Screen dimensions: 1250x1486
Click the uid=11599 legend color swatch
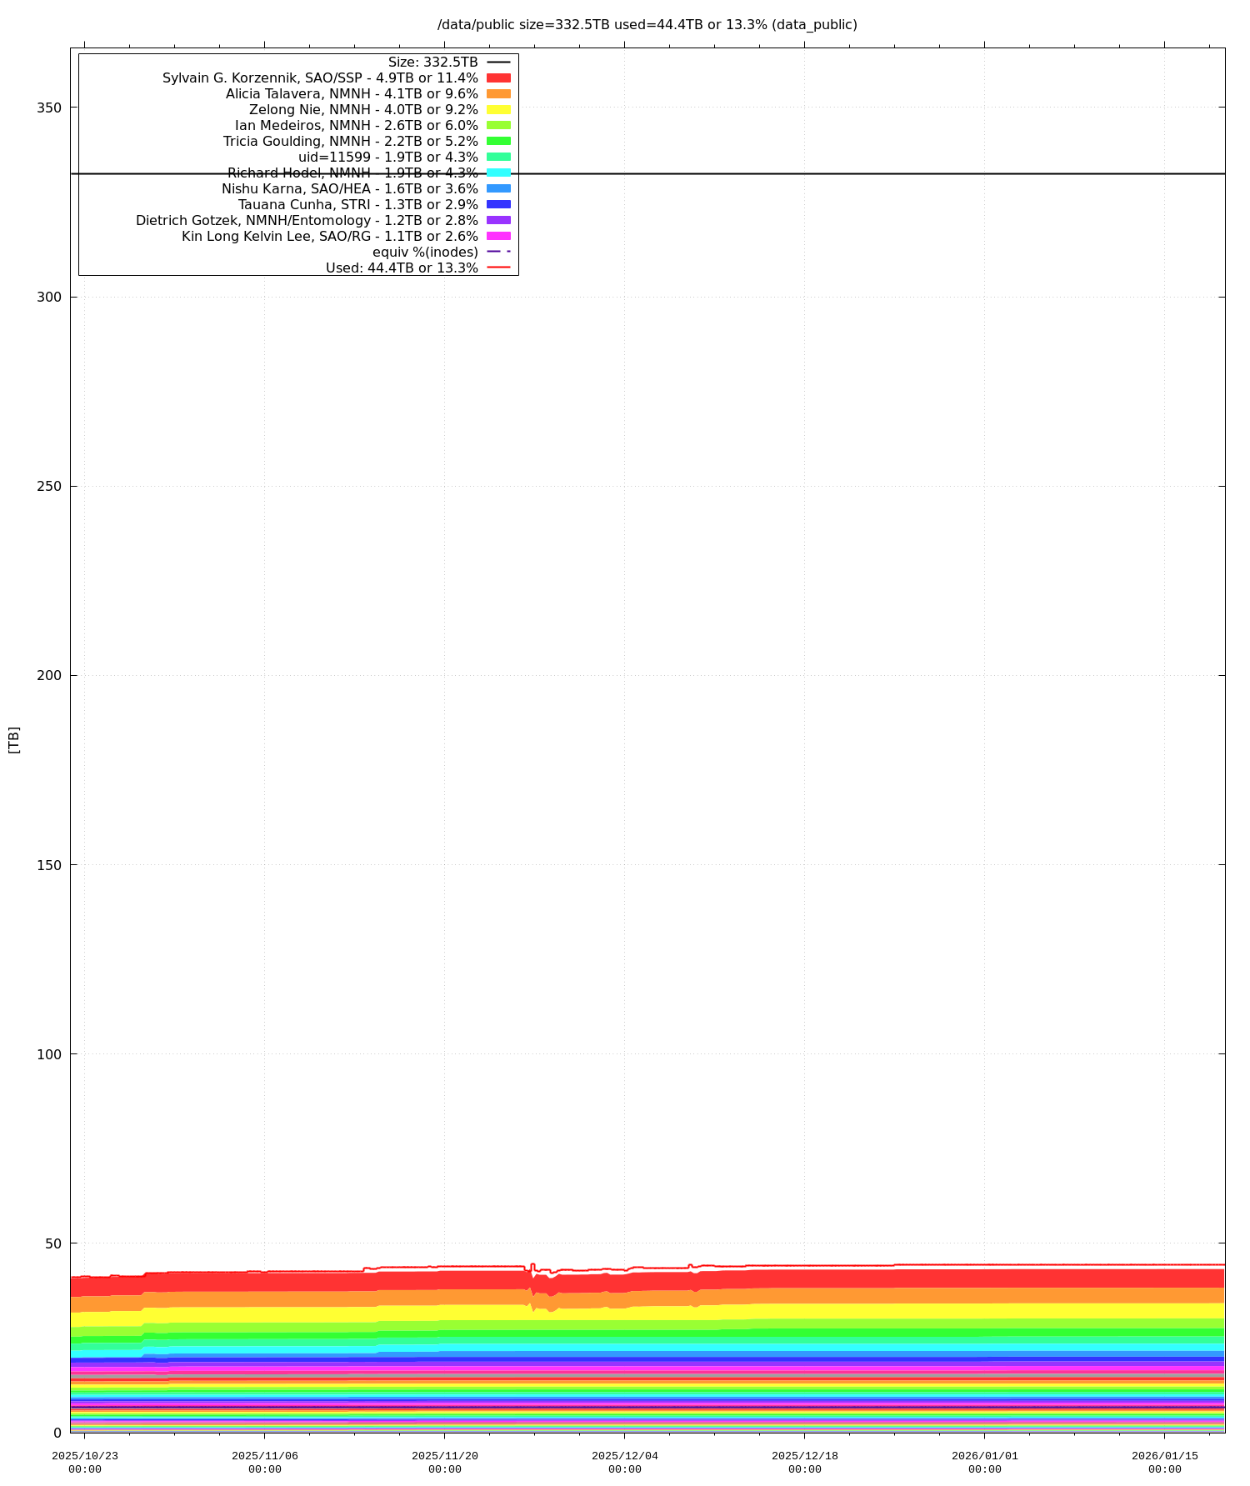(x=498, y=158)
